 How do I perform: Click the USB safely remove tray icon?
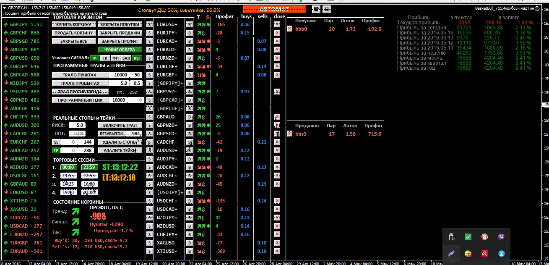pyautogui.click(x=452, y=237)
